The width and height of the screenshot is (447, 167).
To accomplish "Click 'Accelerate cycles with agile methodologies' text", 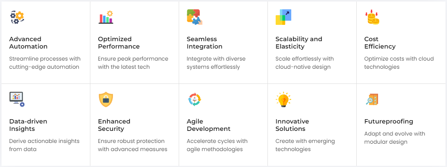I will click(x=217, y=145).
